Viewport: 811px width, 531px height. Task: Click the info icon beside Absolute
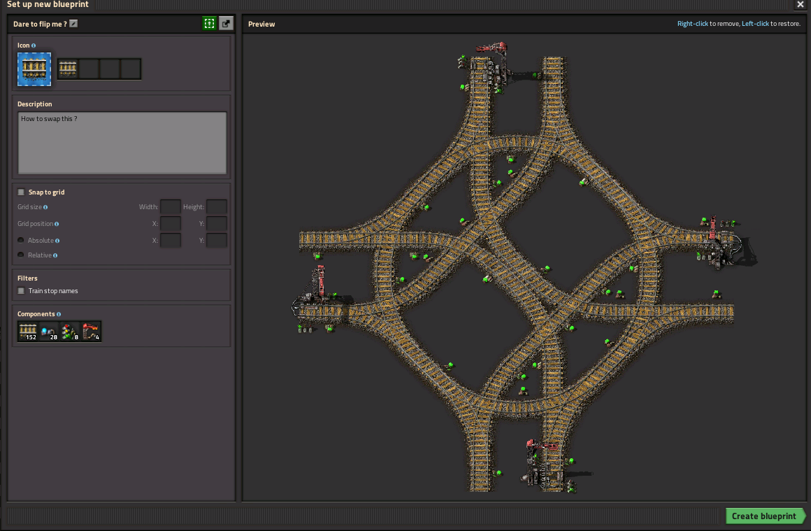(x=57, y=241)
